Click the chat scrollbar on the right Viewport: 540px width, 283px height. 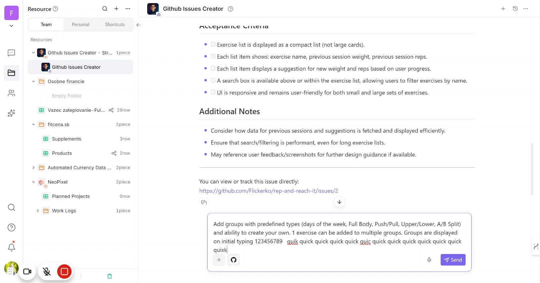click(532, 169)
